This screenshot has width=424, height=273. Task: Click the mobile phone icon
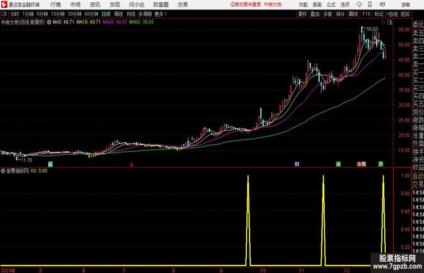point(370,4)
